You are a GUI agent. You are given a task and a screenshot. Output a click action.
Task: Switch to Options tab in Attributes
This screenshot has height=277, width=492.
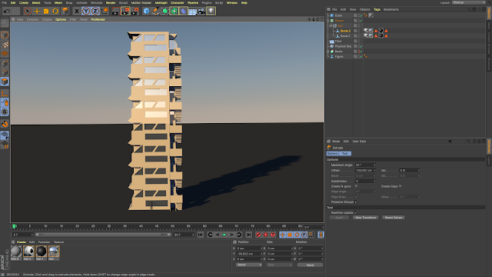tap(333, 154)
